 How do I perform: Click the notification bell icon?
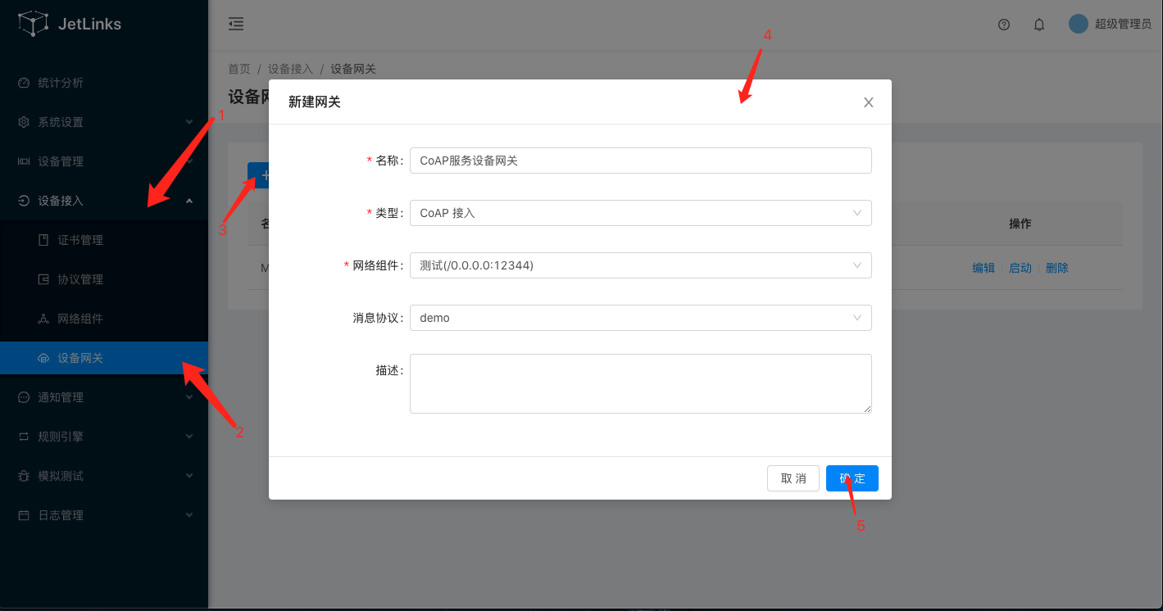[x=1039, y=25]
